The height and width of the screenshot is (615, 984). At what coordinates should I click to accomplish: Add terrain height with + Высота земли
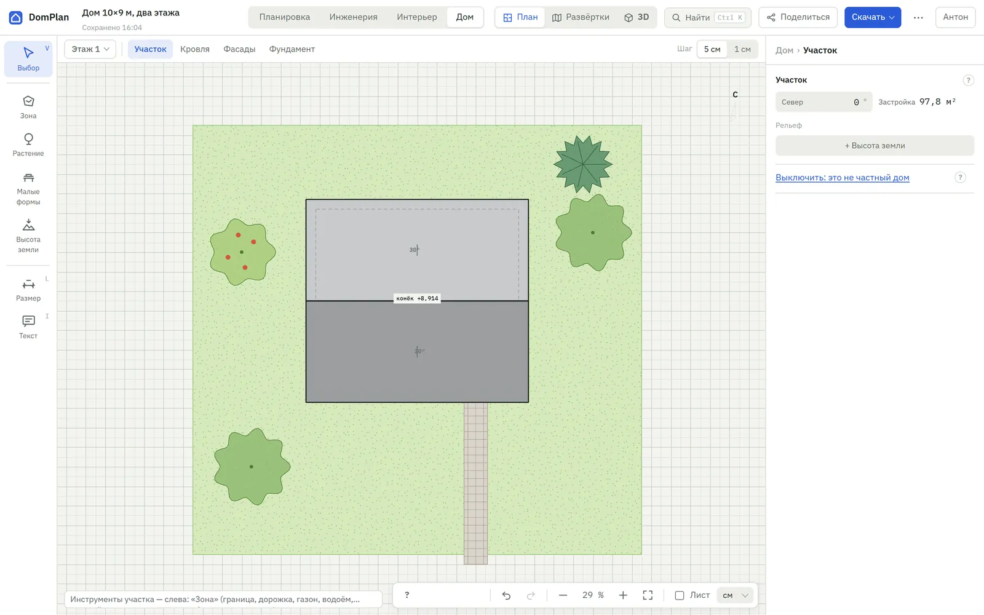tap(875, 146)
